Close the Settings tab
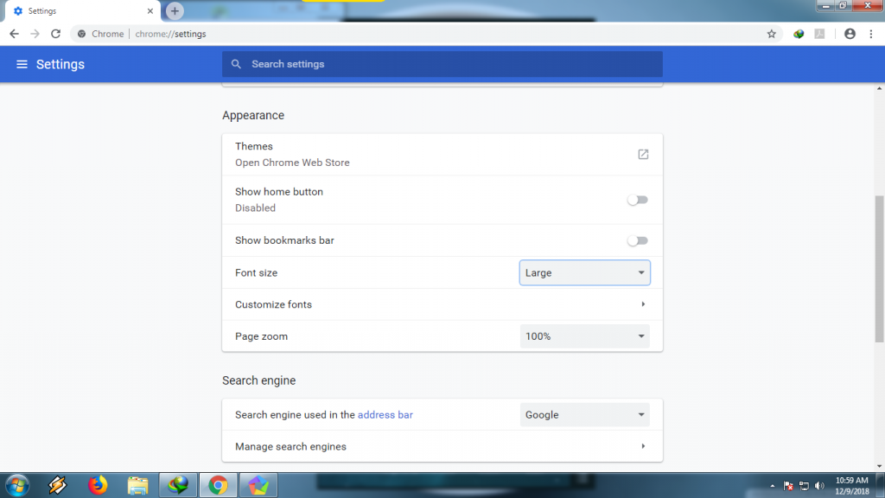The width and height of the screenshot is (885, 498). (x=150, y=10)
